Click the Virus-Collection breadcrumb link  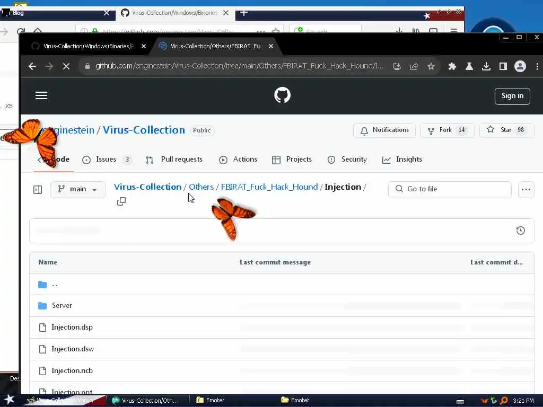pos(147,187)
